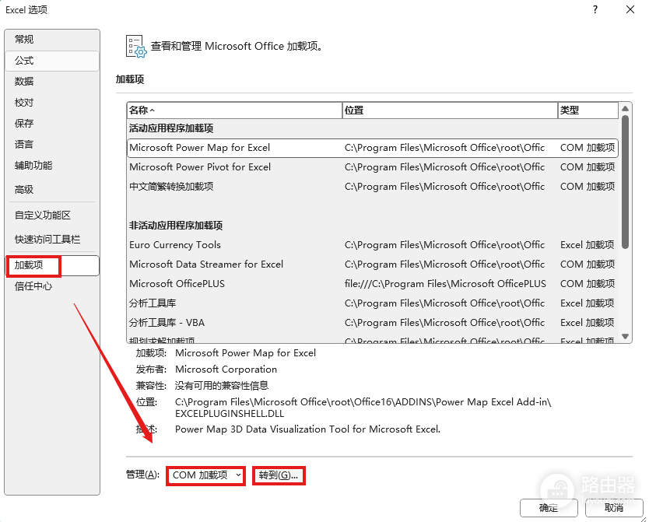Open 辅助功能 options
649x522 pixels.
click(51, 166)
